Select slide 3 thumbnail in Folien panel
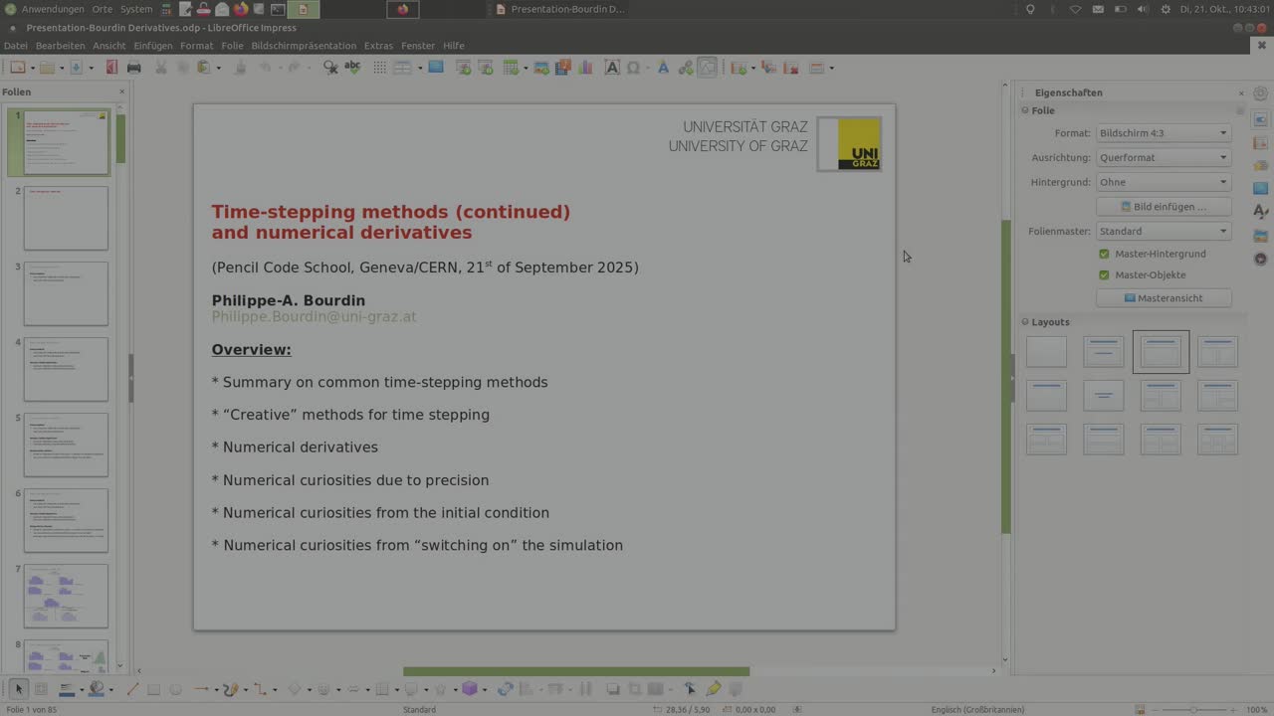This screenshot has height=716, width=1274. pyautogui.click(x=66, y=293)
